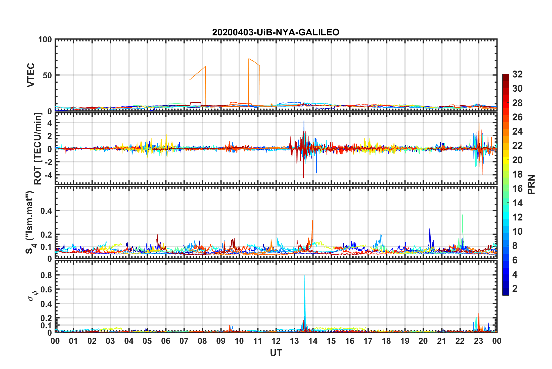The width and height of the screenshot is (552, 369).
Task: Click the highest orange VTEC peak
Action: tap(249, 59)
